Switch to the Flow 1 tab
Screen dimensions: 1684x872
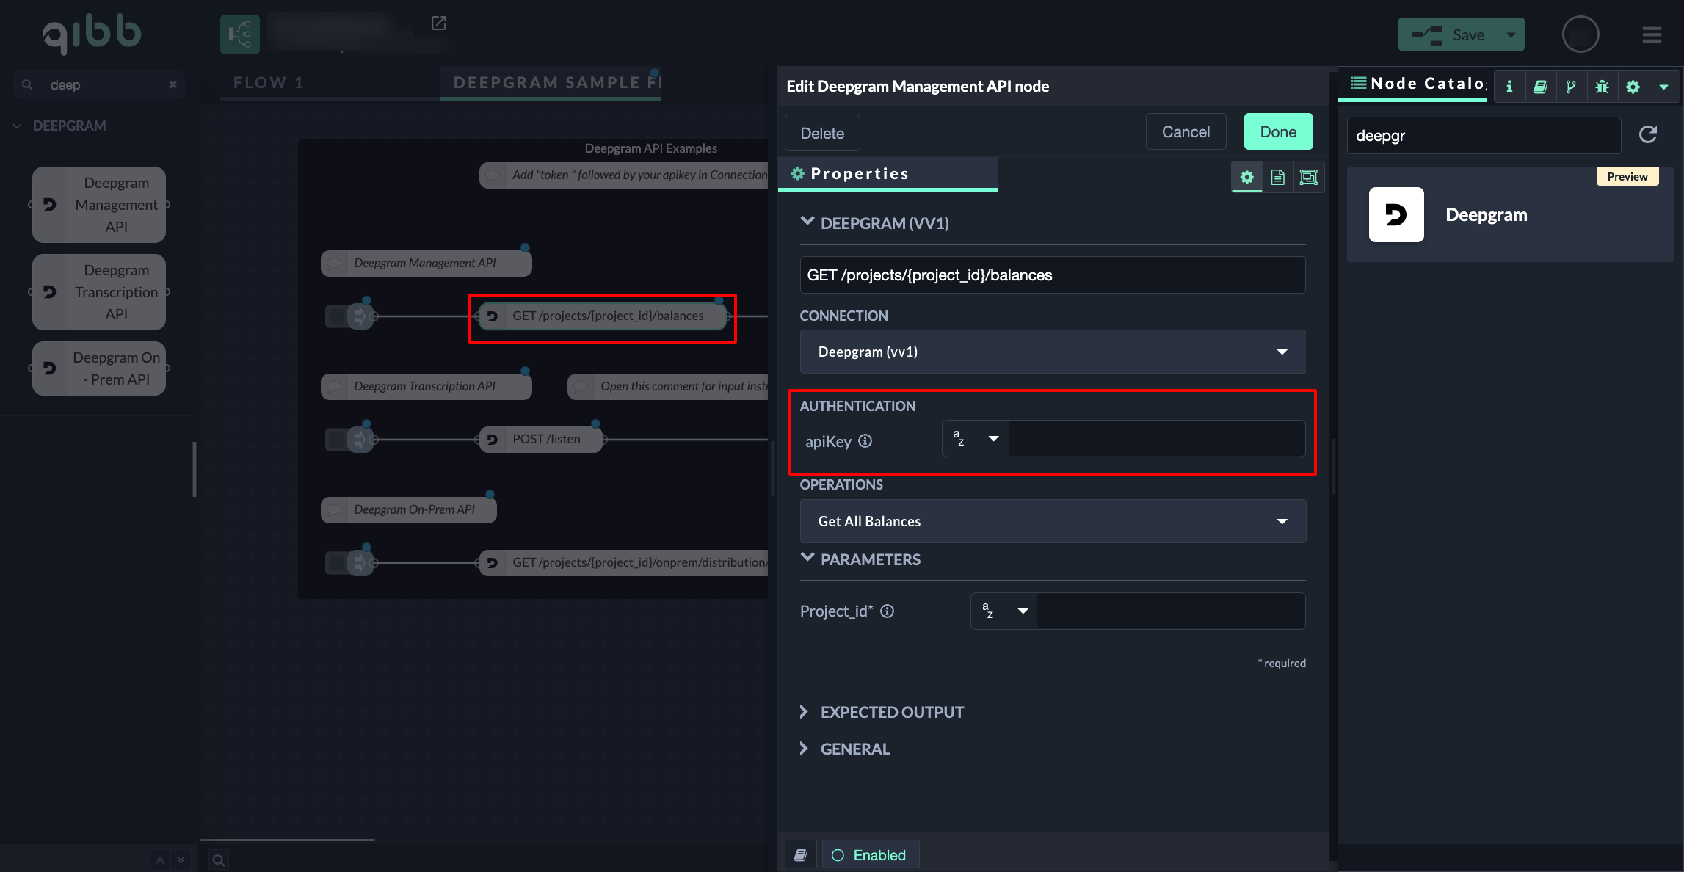coord(268,82)
